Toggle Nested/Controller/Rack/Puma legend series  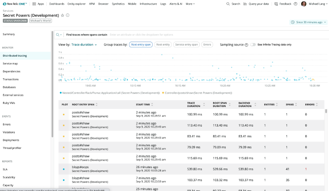(x=109, y=93)
